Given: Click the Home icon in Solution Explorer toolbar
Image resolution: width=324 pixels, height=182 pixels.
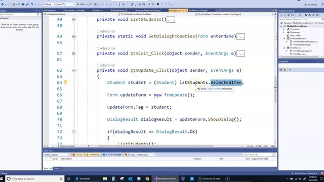Looking at the screenshot, I should tap(289, 15).
